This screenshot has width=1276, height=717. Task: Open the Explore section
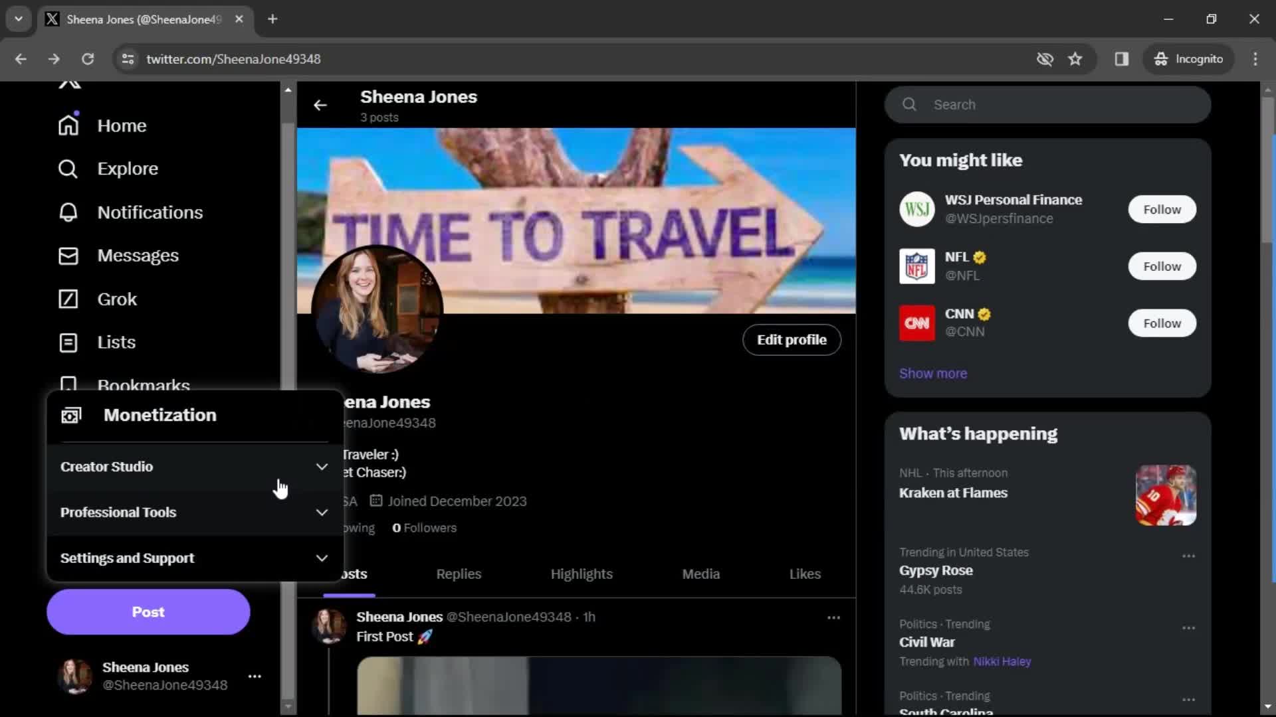point(128,168)
